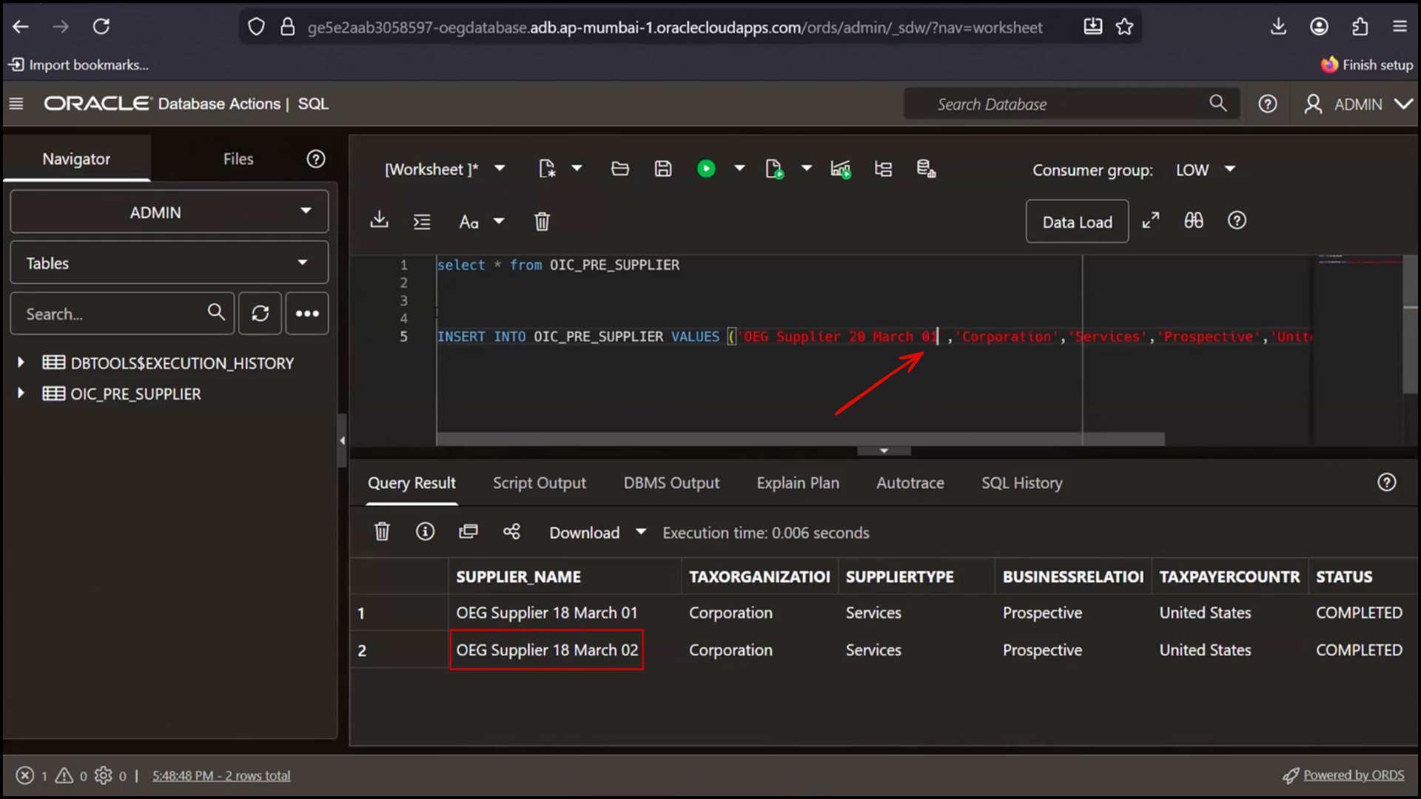Open a saved worksheet via folder icon
This screenshot has width=1421, height=799.
619,169
